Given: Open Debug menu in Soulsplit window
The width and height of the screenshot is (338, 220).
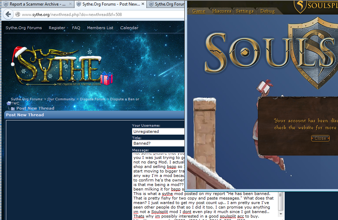Looking at the screenshot, I should [x=268, y=11].
